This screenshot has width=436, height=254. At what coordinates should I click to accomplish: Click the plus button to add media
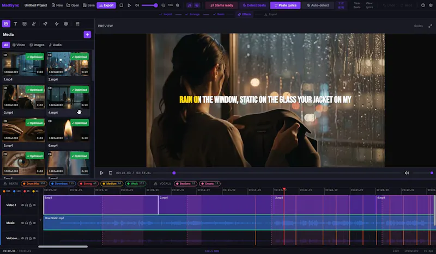click(87, 34)
